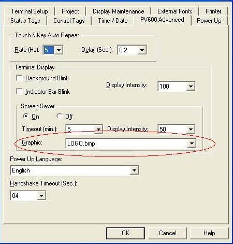Open the Display Maintenance tab
233x244 pixels.
(119, 11)
